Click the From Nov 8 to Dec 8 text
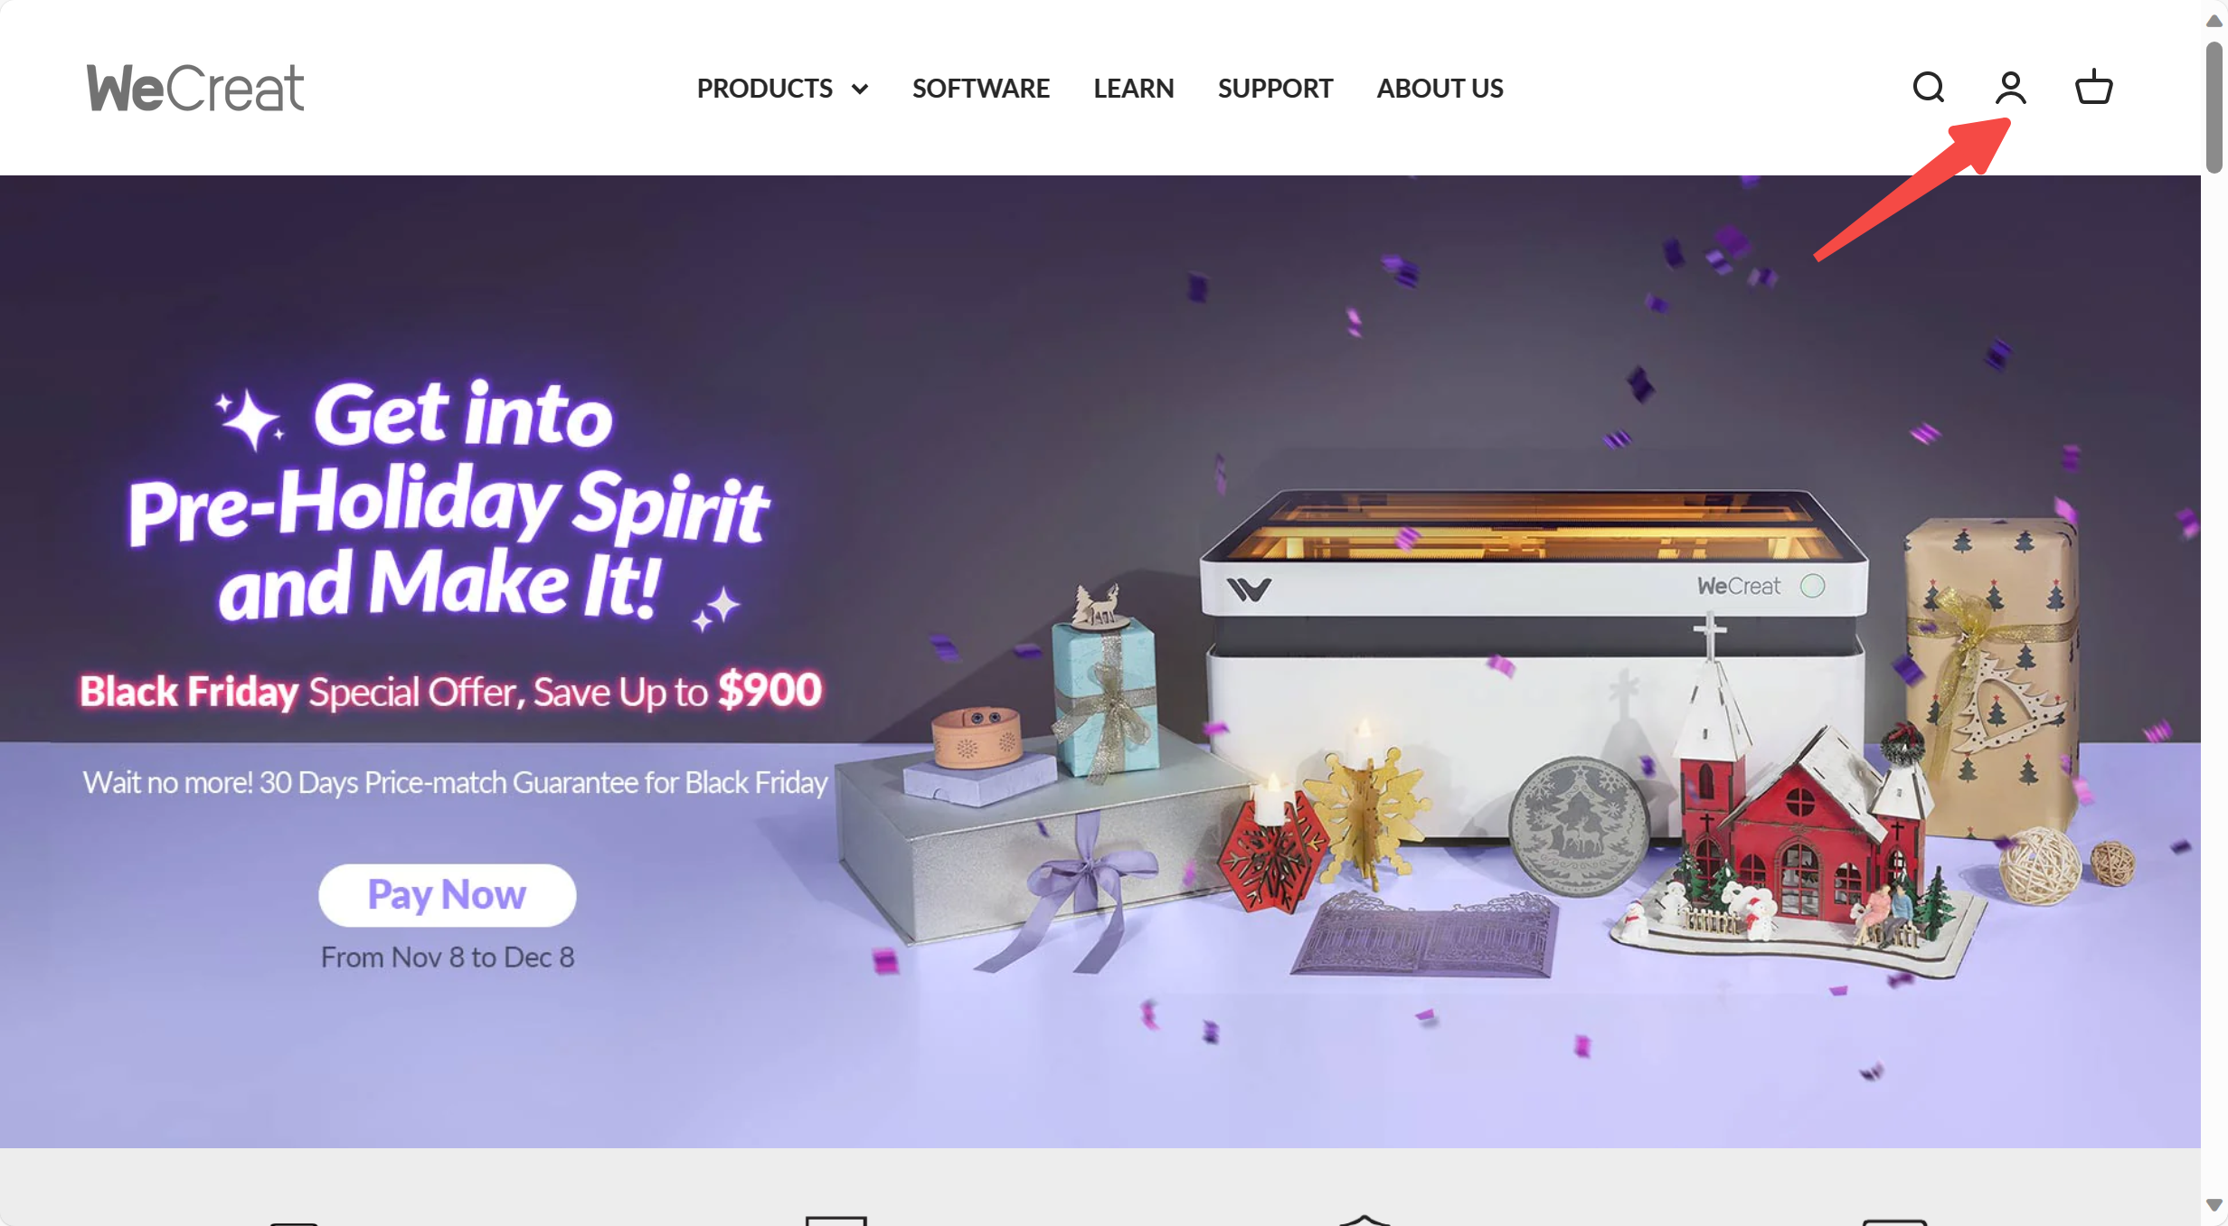The height and width of the screenshot is (1226, 2228). click(448, 957)
